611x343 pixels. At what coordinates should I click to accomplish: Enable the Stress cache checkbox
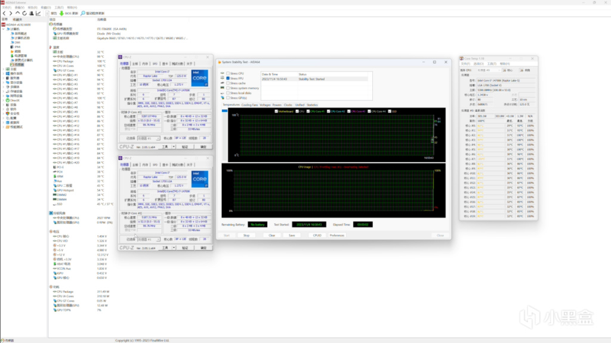click(x=228, y=83)
